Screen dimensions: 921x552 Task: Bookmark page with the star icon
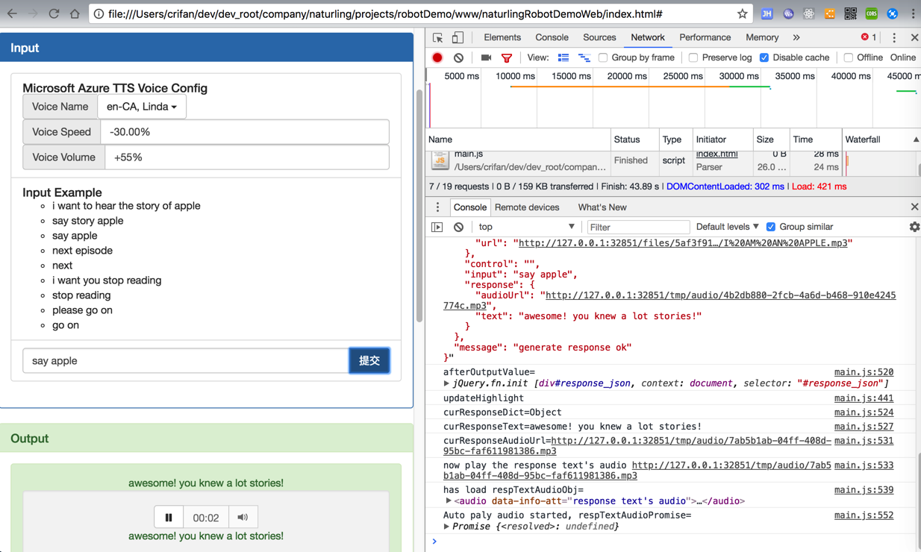tap(742, 13)
